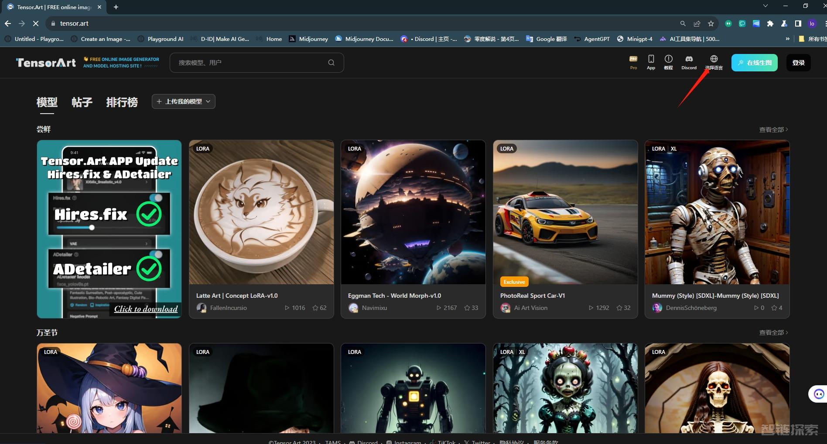Stop page loading in browser toolbar
Image resolution: width=827 pixels, height=444 pixels.
36,24
